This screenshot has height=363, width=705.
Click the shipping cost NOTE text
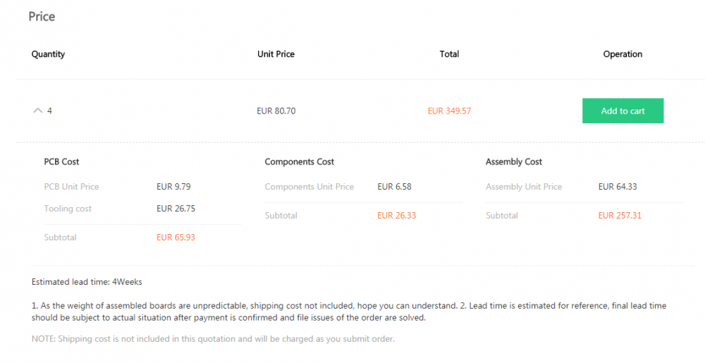click(x=213, y=339)
